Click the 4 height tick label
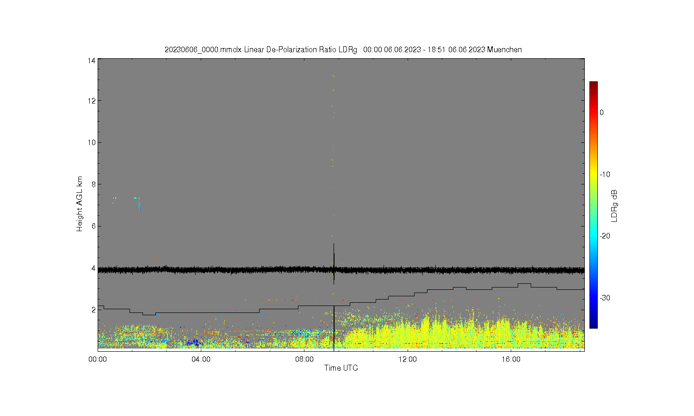Screen dimensions: 694x416 pos(93,268)
